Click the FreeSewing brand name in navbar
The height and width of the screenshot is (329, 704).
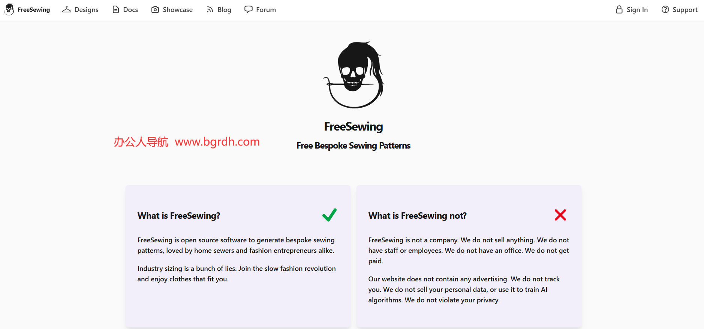(34, 10)
